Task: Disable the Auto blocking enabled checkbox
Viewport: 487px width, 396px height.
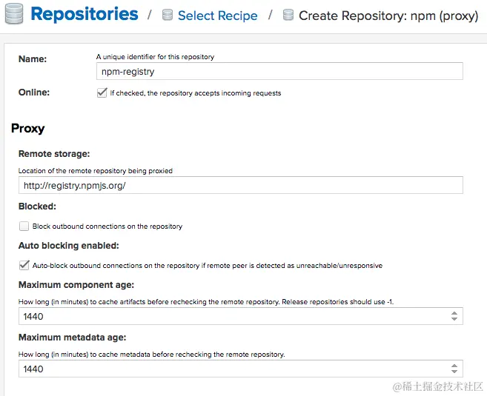Action: (x=24, y=265)
